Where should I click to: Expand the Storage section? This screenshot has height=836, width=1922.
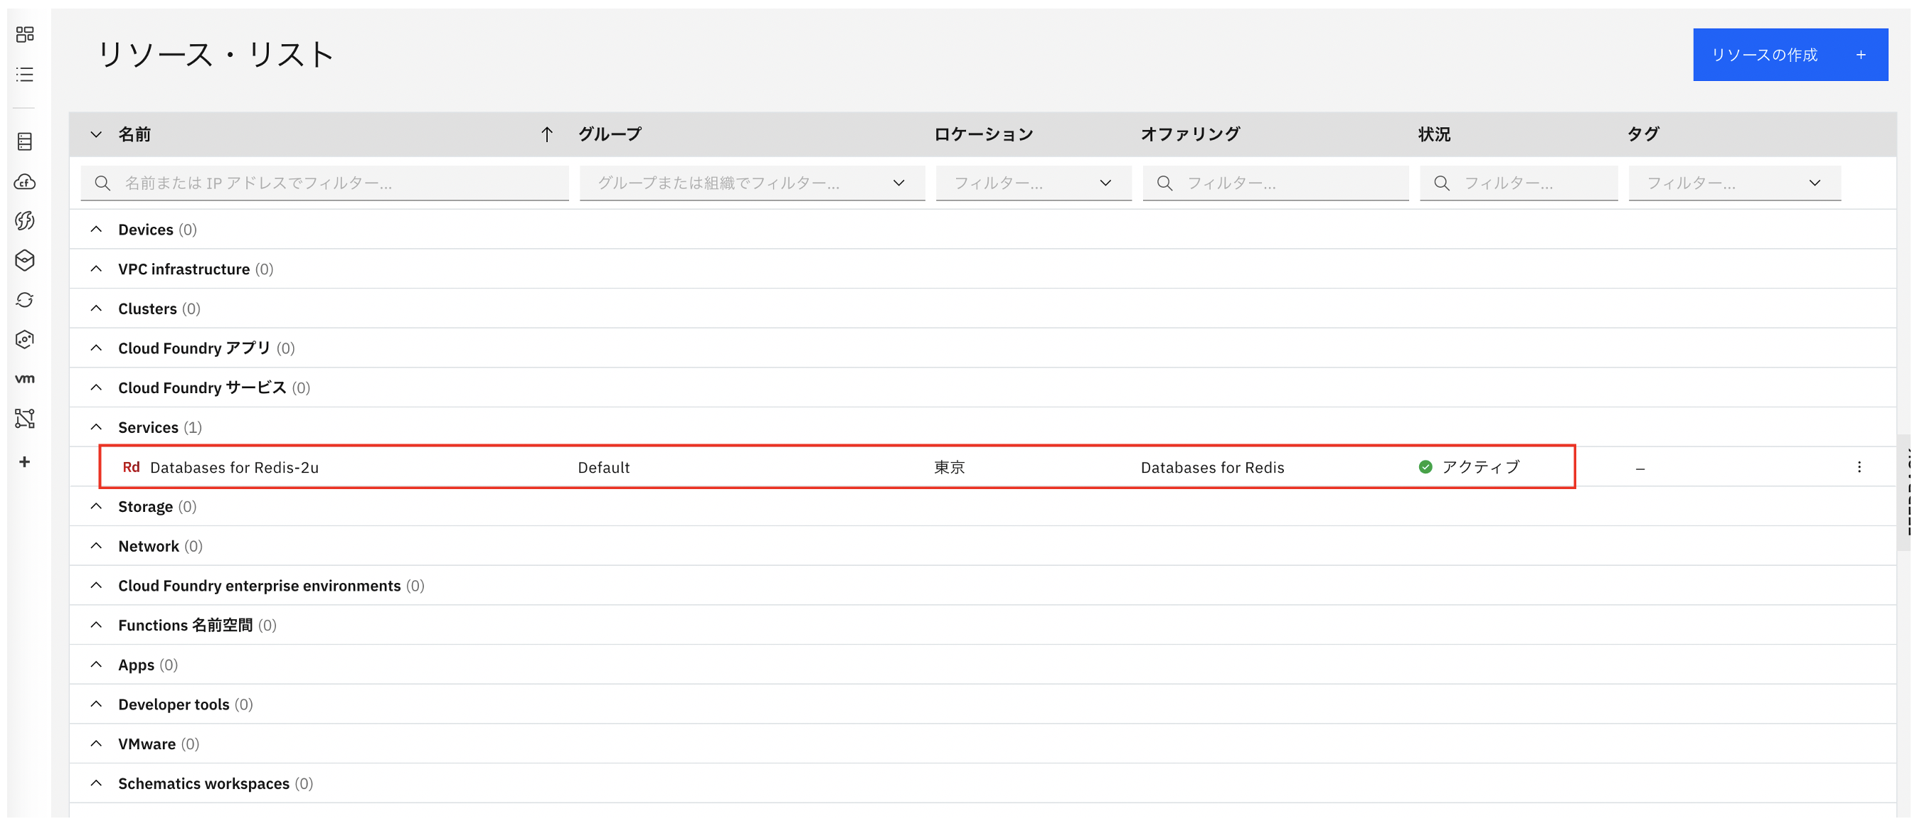click(x=96, y=506)
